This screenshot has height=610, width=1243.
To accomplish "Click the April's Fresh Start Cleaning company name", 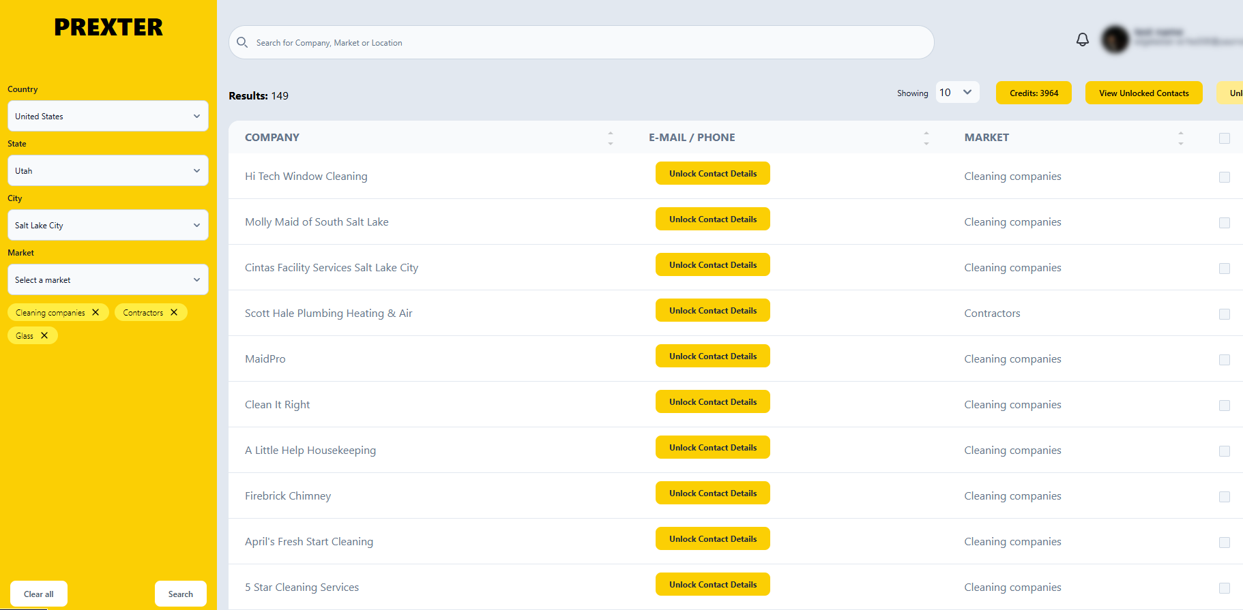I will (x=309, y=541).
